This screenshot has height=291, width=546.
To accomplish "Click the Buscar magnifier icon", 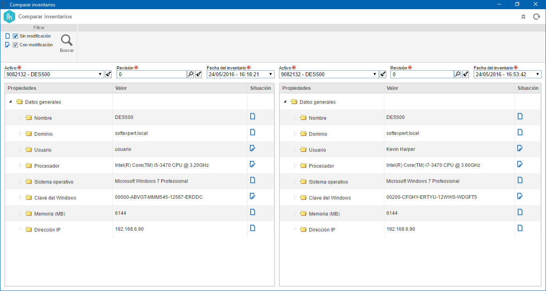I will pos(67,40).
